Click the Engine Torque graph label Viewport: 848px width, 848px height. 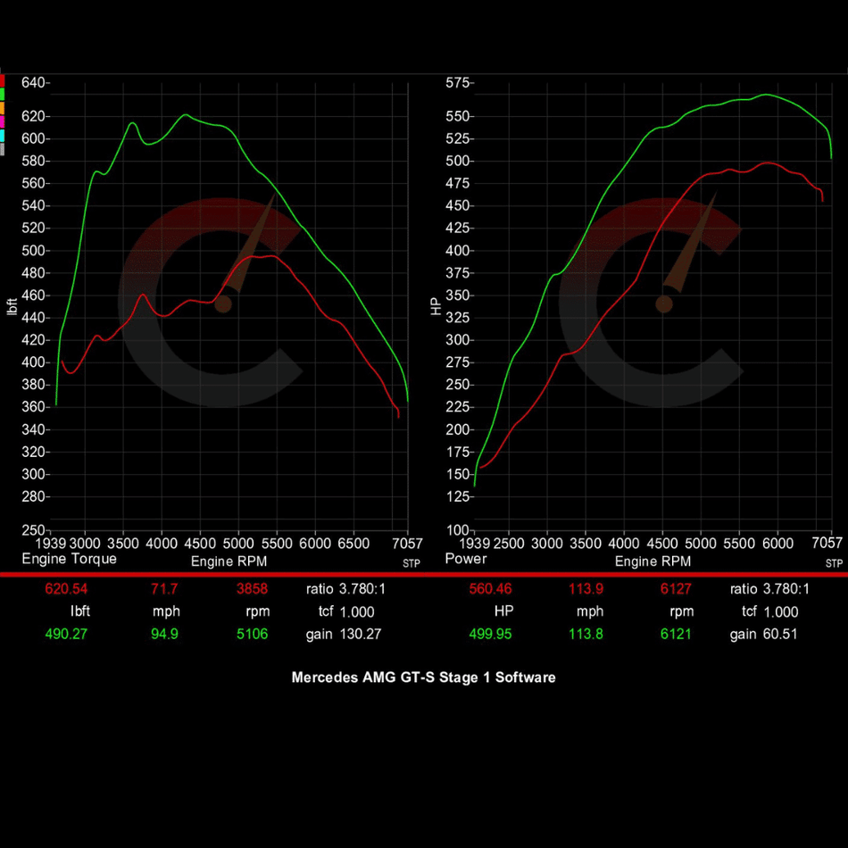click(69, 559)
